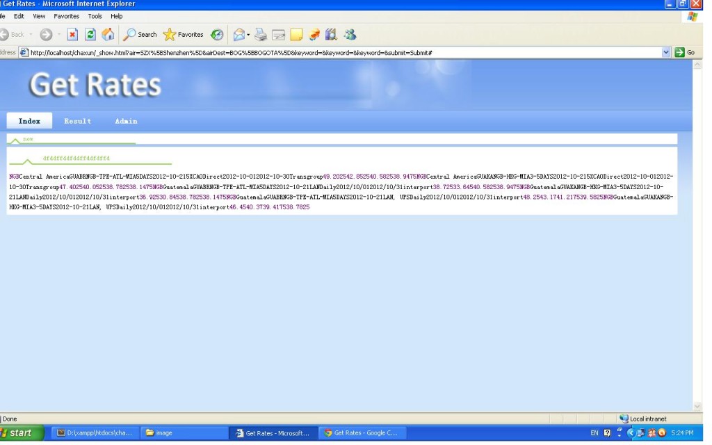This screenshot has width=712, height=445.
Task: Switch to the Admin tab
Action: tap(126, 121)
